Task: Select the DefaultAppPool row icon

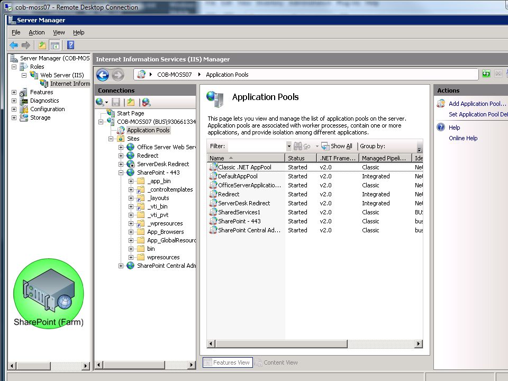Action: point(213,176)
